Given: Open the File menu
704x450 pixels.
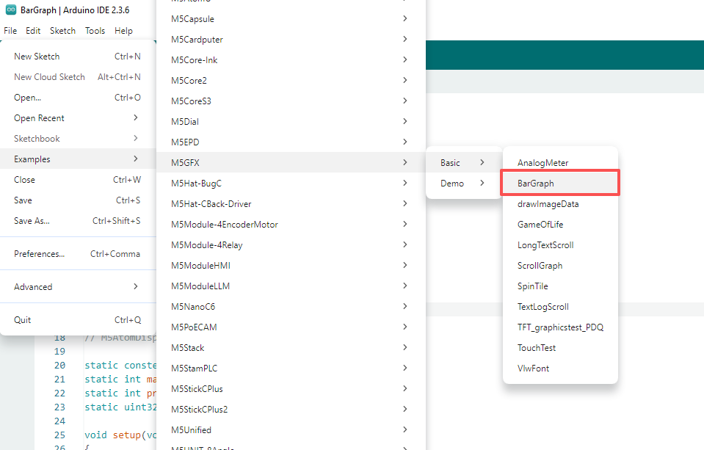Looking at the screenshot, I should (x=10, y=31).
